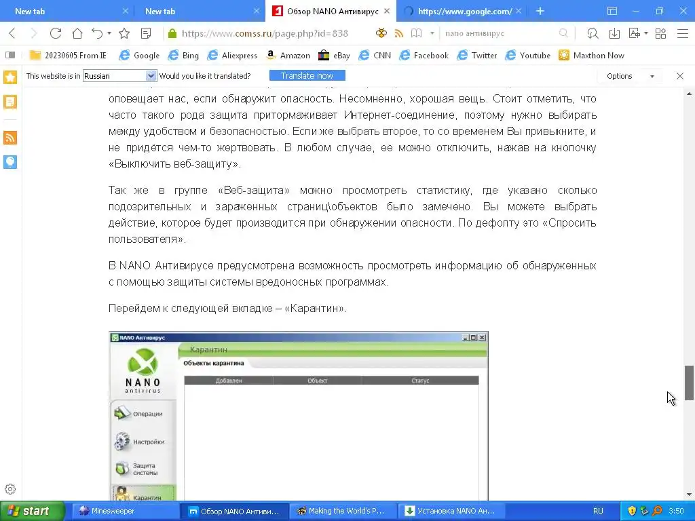Open the Twitter bookmark
The height and width of the screenshot is (521, 695).
(477, 56)
